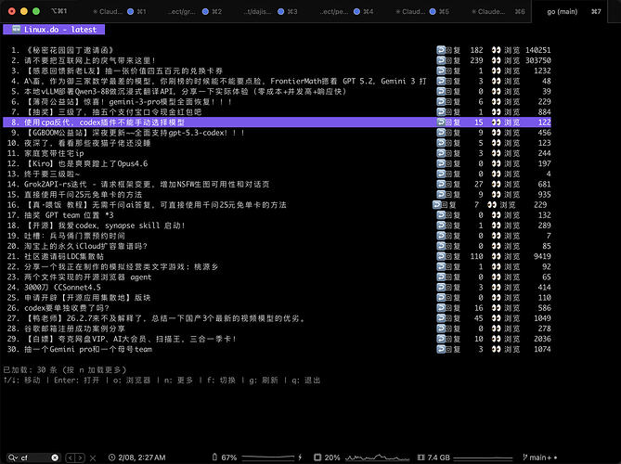621x464 pixels.
Task: Open row 21 about LDC invitation codes
Action: pyautogui.click(x=277, y=256)
